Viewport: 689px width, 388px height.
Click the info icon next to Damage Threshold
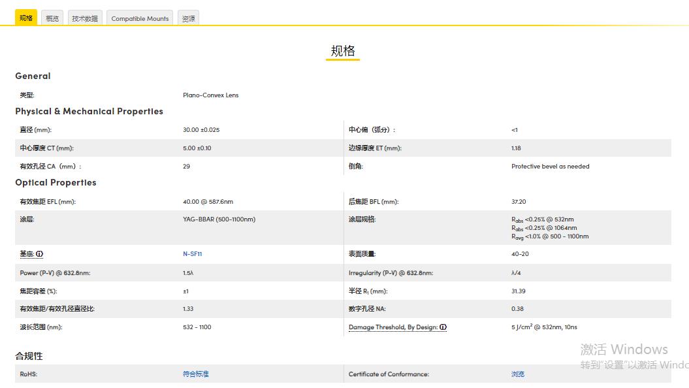tap(443, 327)
